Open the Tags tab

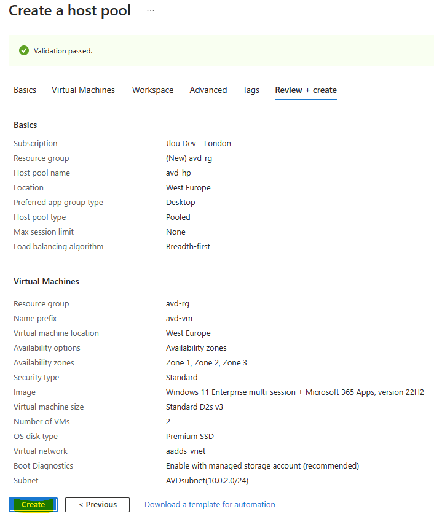click(x=251, y=90)
